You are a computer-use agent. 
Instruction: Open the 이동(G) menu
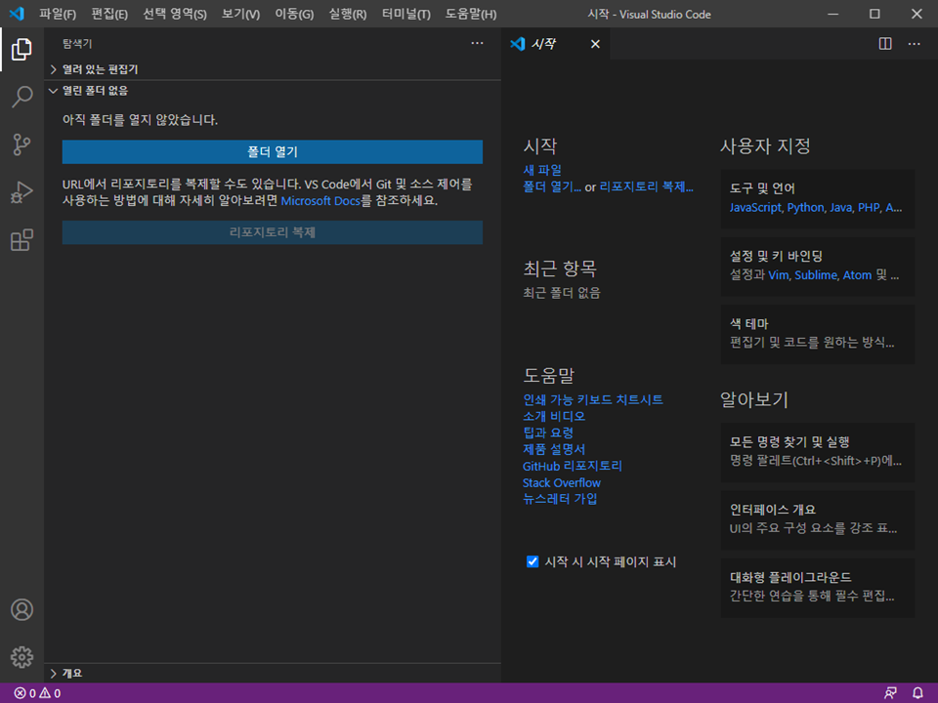tap(294, 14)
